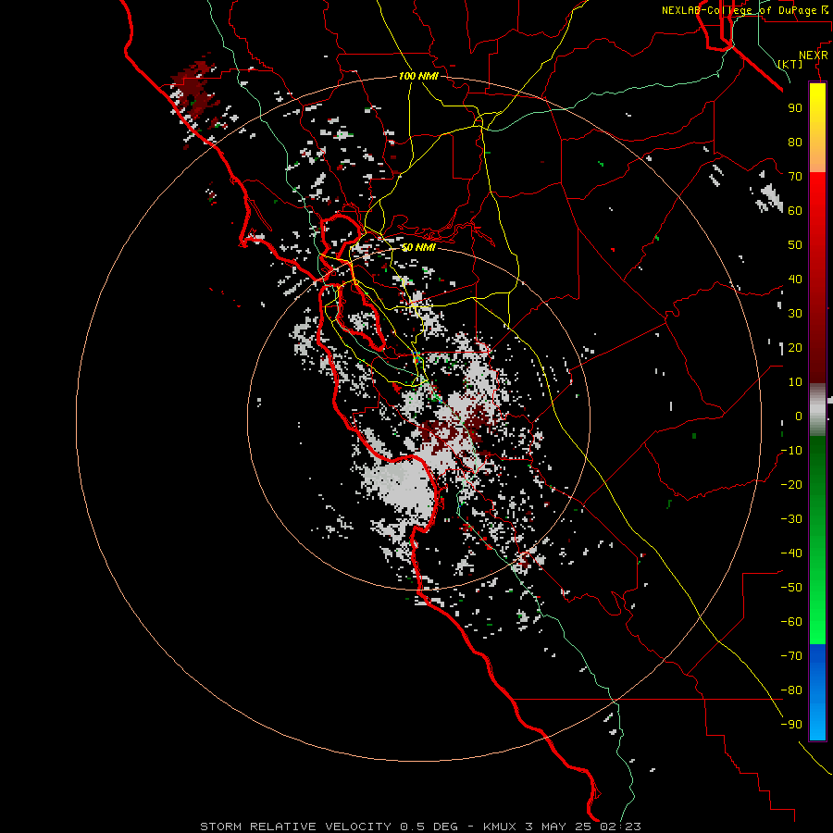Click the KMUX station identifier

click(x=500, y=827)
